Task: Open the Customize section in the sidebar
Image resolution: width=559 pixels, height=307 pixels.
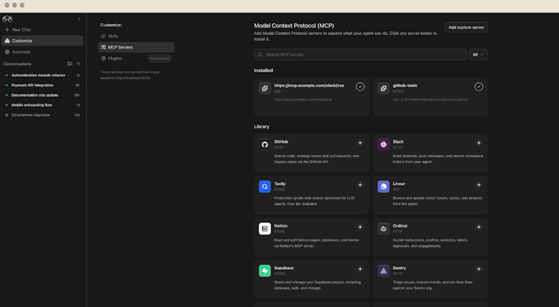Action: (x=42, y=41)
